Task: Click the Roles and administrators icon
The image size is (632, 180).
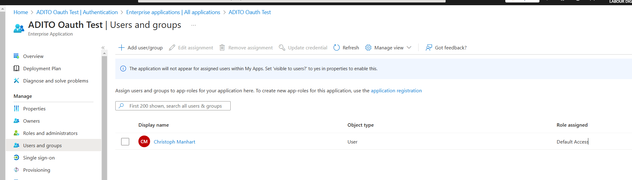Action: (x=16, y=133)
